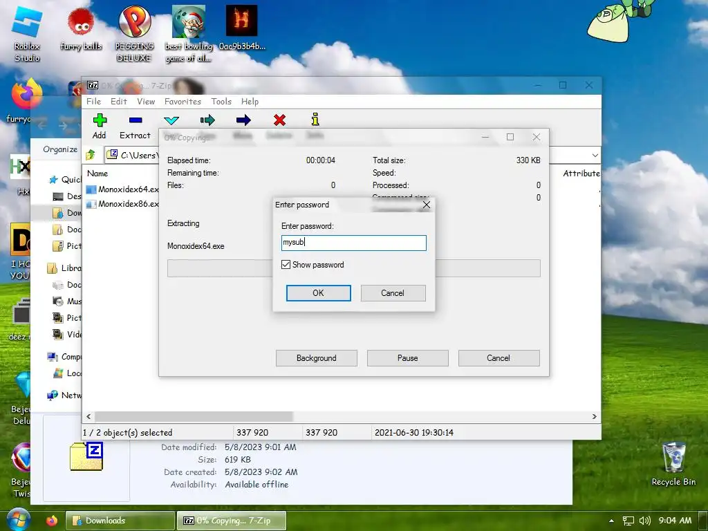Open PEGGING DELUXE desktop icon
The width and height of the screenshot is (708, 531).
pos(134,34)
